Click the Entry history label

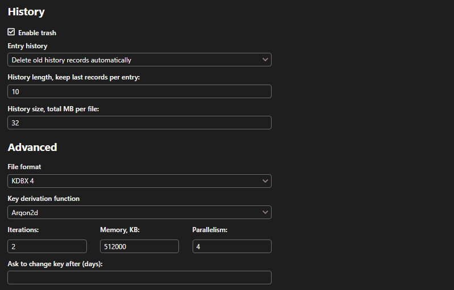tap(27, 46)
